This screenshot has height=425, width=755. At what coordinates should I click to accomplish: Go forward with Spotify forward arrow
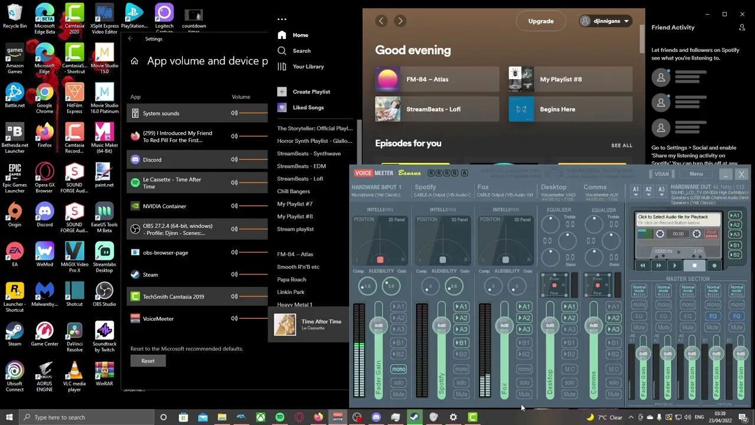(400, 21)
